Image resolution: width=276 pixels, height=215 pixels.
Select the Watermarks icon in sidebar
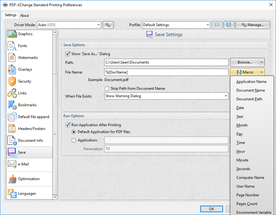12,57
